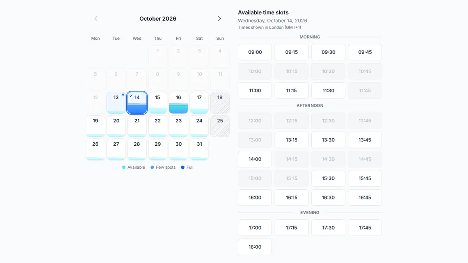Advance to next month with right chevron
This screenshot has width=468, height=263.
(x=220, y=19)
